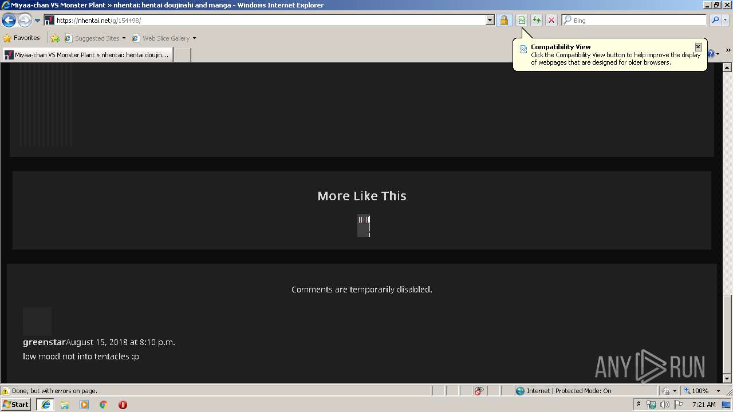The image size is (733, 412).
Task: Open the lock security report icon
Action: (504, 21)
